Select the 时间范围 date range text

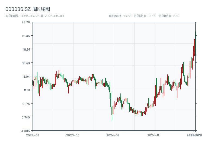(x=34, y=16)
